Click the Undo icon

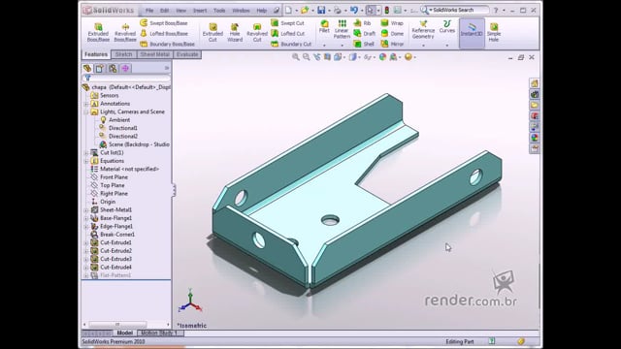[354, 11]
